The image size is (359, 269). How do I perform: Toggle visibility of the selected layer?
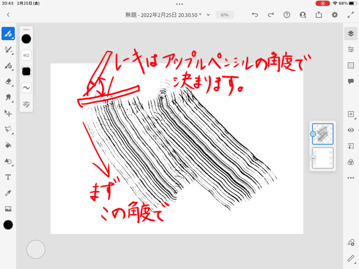351,130
